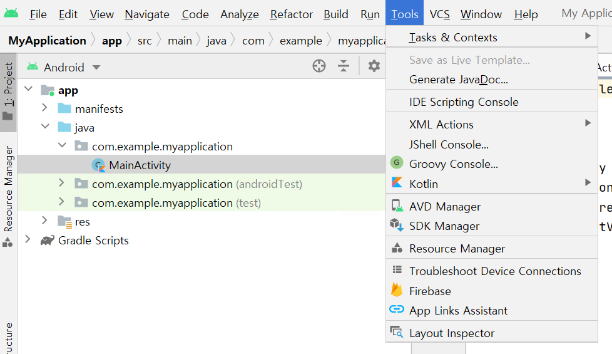The image size is (612, 354).
Task: Click the res resources folder icon
Action: pos(65,222)
